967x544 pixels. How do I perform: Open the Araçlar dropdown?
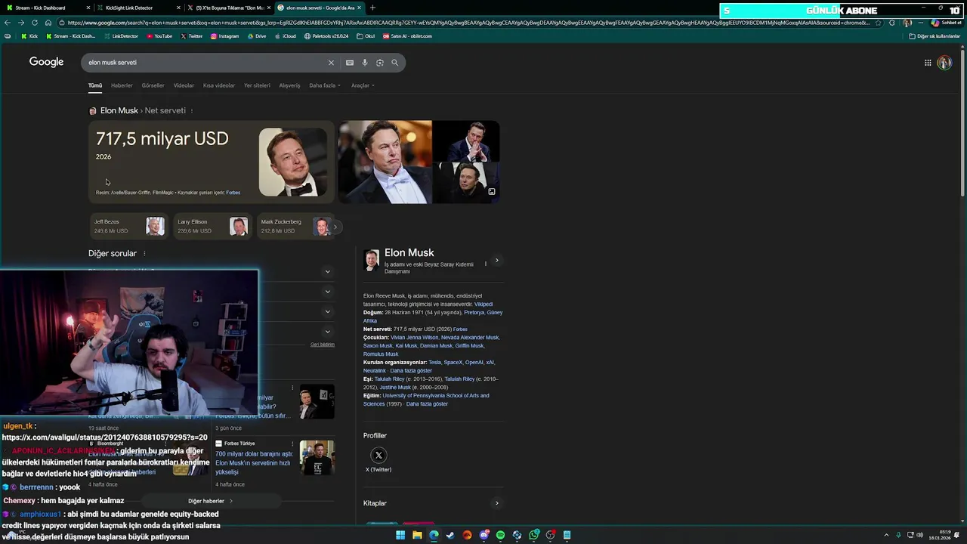click(363, 85)
